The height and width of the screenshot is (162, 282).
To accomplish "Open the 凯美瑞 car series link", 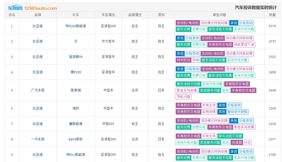I will [76, 90].
